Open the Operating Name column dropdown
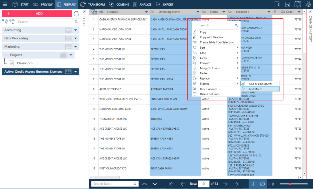The image size is (313, 189). (x=198, y=12)
